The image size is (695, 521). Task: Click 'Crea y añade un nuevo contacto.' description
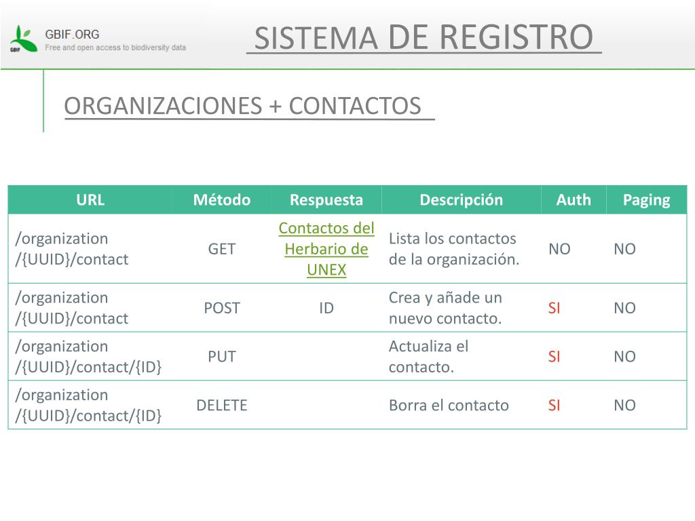click(x=445, y=308)
